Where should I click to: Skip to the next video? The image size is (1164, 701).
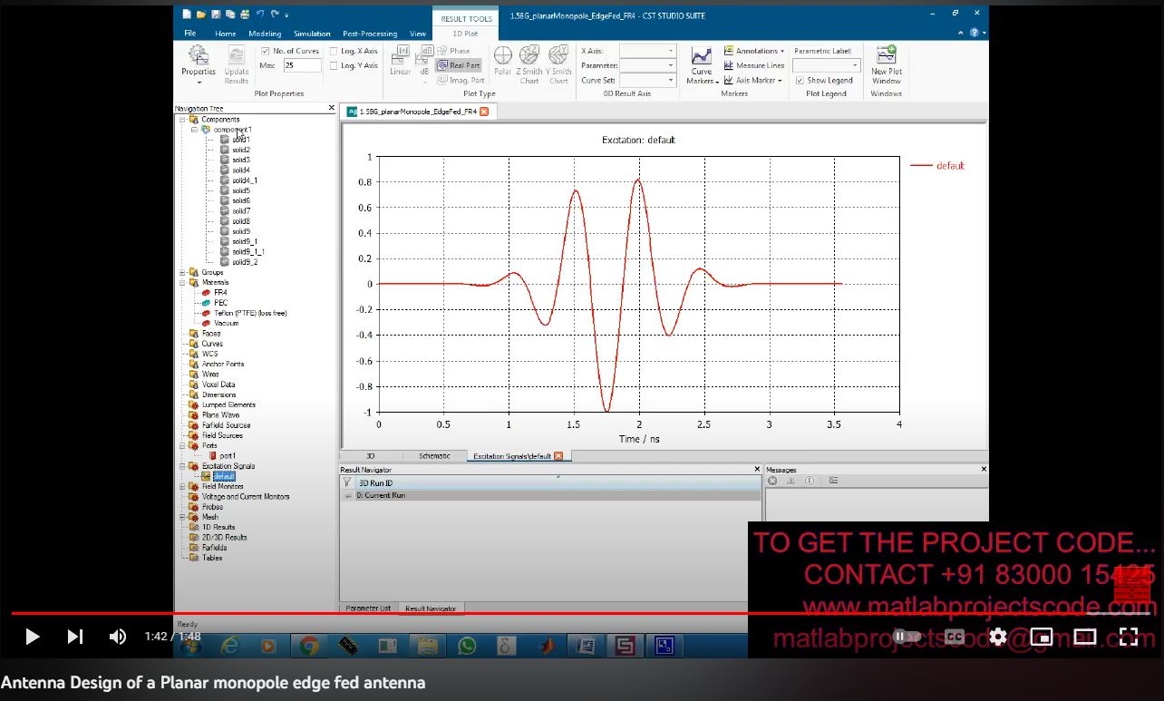click(x=75, y=637)
